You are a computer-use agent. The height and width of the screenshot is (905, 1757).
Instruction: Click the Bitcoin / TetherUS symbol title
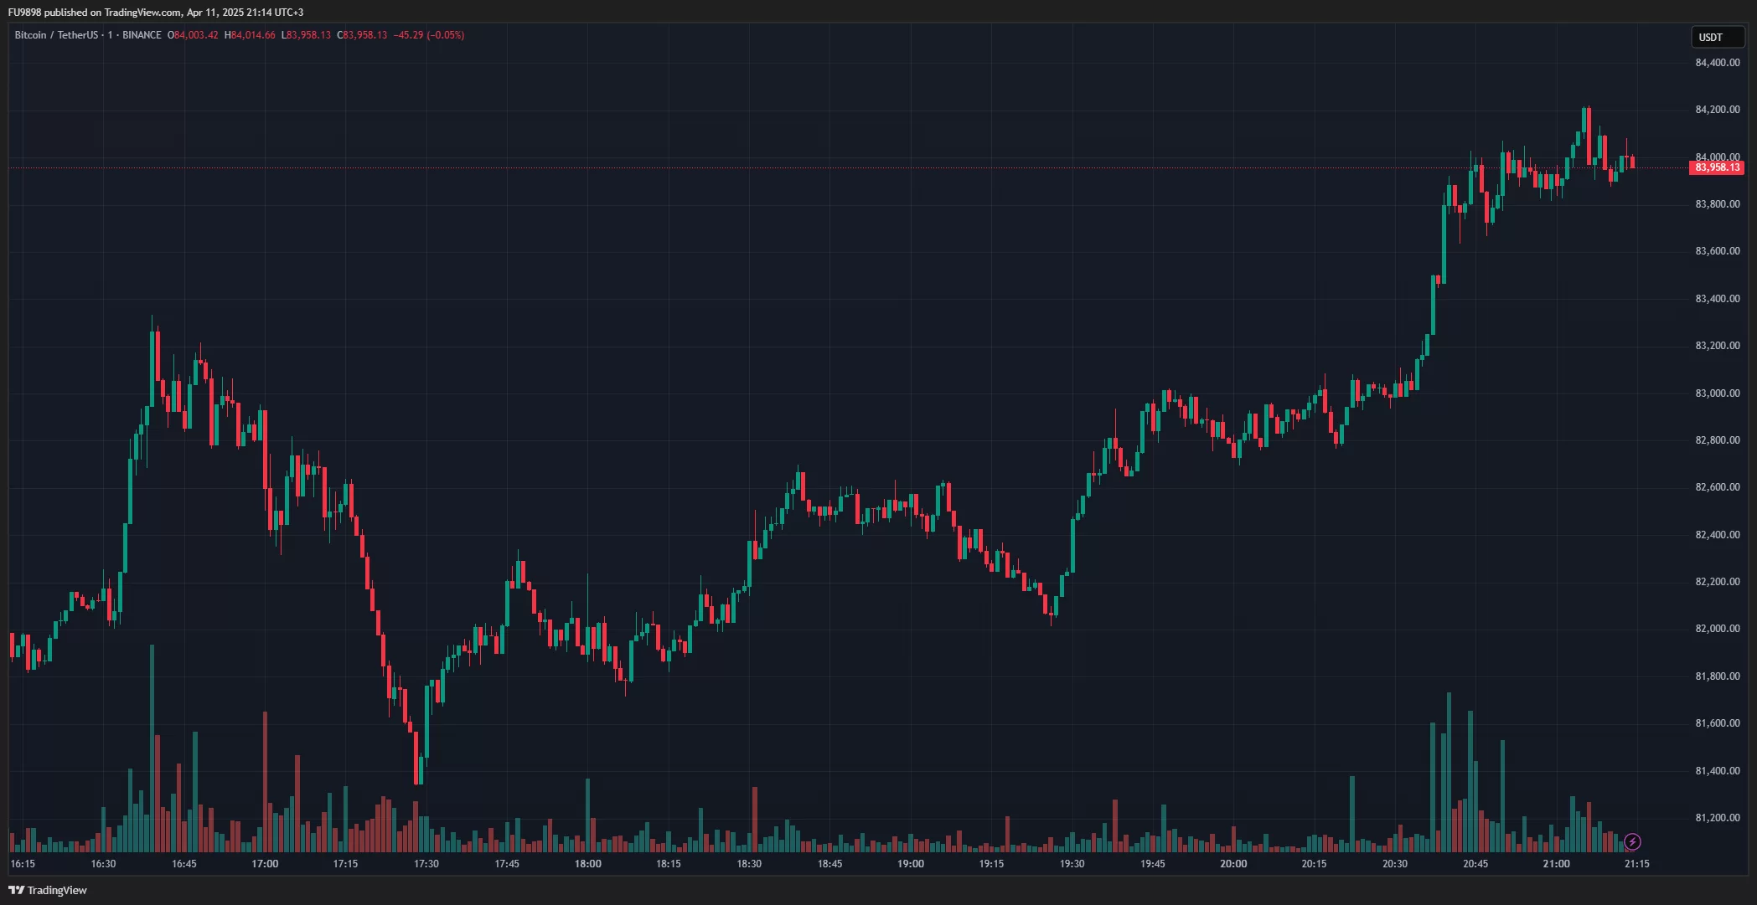point(55,35)
